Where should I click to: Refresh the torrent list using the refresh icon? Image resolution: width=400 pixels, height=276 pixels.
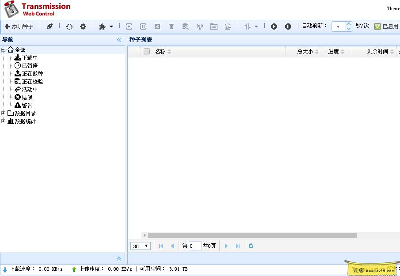(69, 26)
